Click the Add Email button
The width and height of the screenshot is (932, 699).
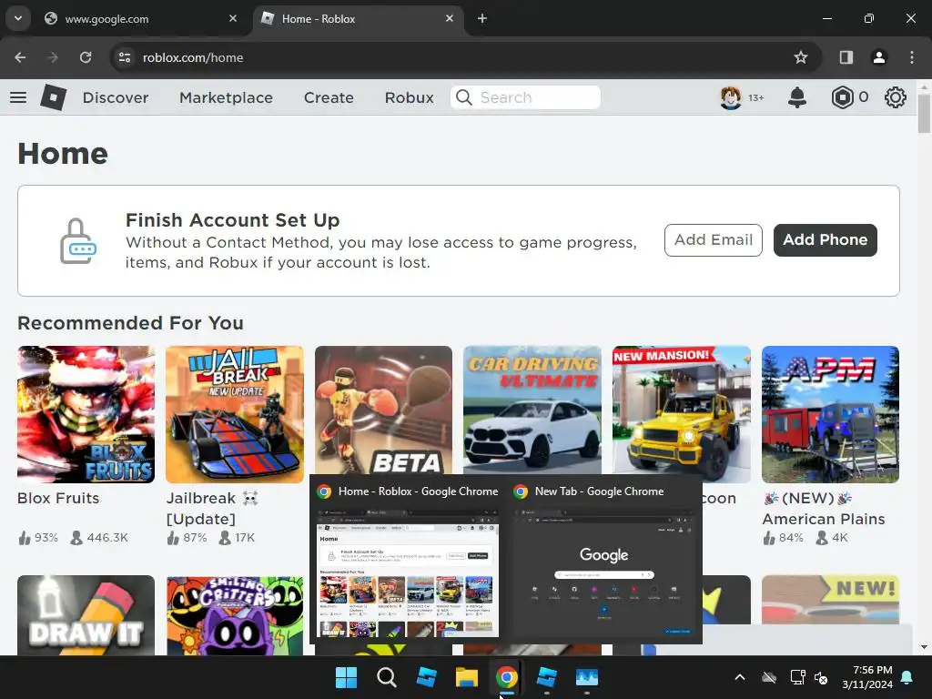pos(714,240)
